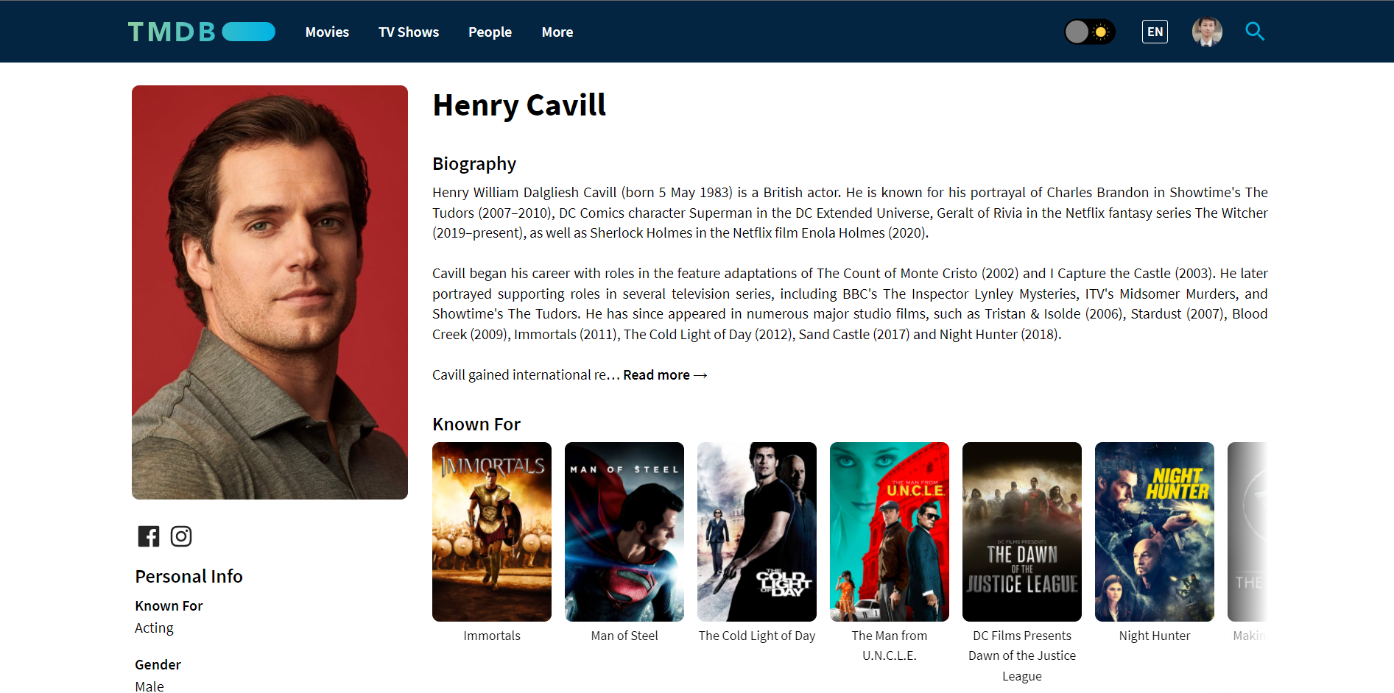Visit Henry Cavill's Facebook page icon
This screenshot has width=1394, height=693.
pos(149,536)
